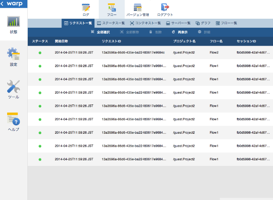Open バージョン管理 version management icon
This screenshot has width=273, height=200.
point(138,7)
